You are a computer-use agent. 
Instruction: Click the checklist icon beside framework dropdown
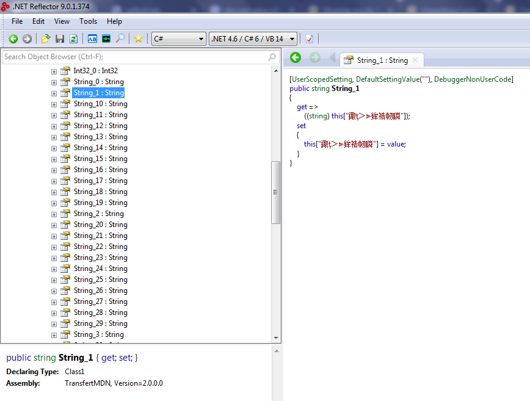[x=310, y=39]
